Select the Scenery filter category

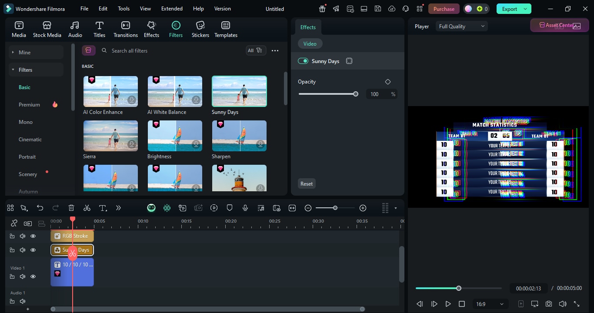(28, 174)
